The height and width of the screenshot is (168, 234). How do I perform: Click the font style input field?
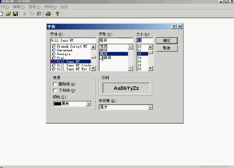click(116, 41)
